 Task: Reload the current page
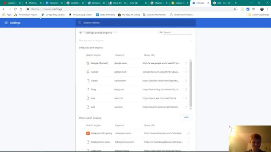click(15, 9)
